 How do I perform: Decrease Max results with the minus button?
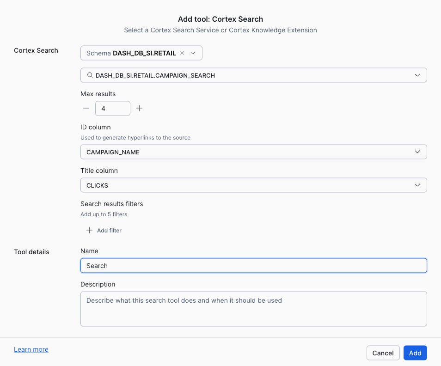click(86, 108)
